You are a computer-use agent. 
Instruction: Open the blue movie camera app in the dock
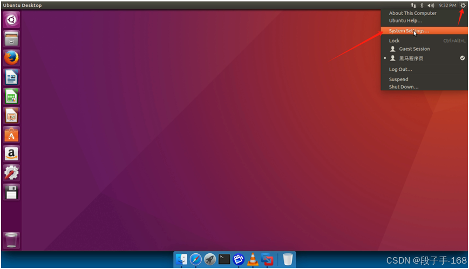pyautogui.click(x=239, y=259)
